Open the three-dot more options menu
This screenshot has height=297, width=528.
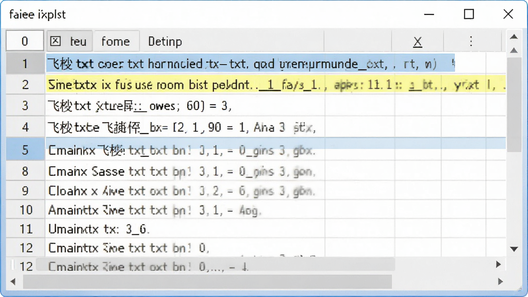click(471, 41)
